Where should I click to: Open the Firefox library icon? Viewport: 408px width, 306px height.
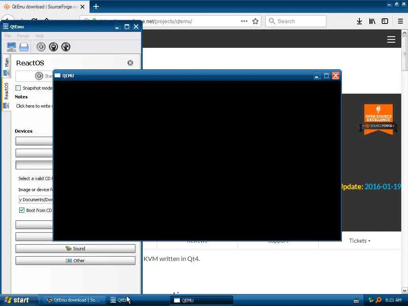tap(372, 22)
